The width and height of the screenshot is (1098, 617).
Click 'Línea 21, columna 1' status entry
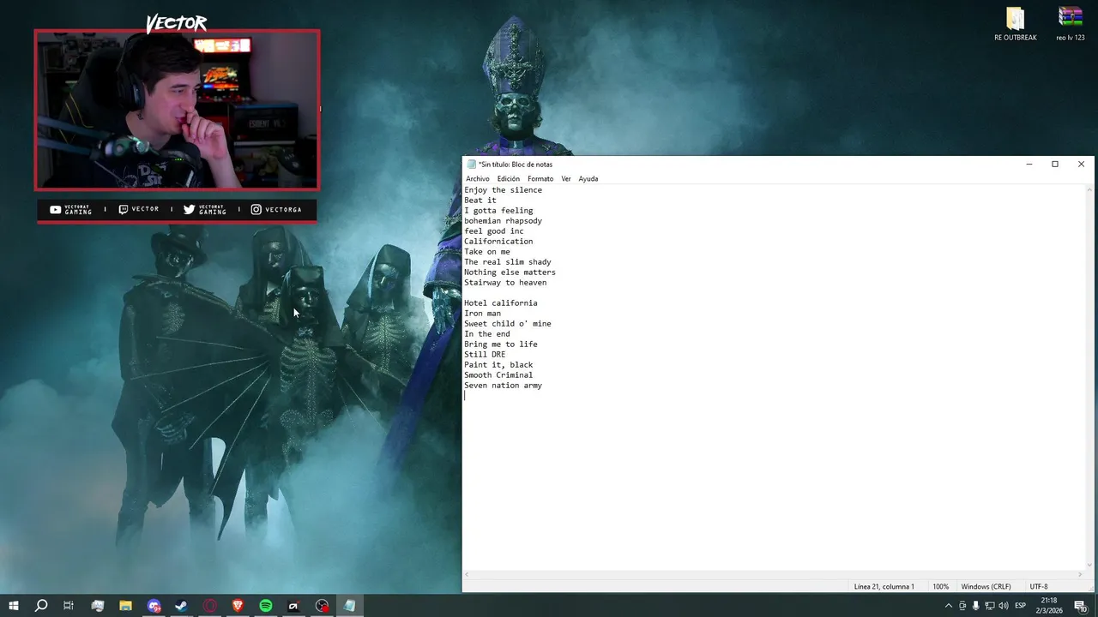coord(884,586)
